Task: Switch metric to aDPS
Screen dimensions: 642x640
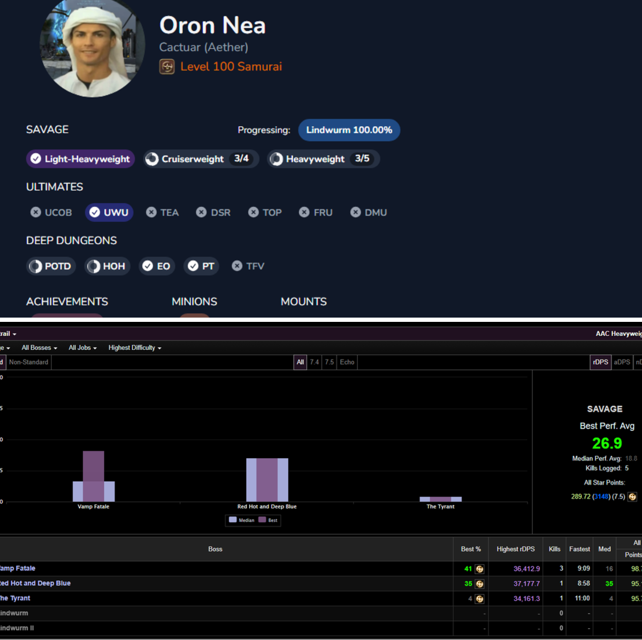Action: coord(622,362)
